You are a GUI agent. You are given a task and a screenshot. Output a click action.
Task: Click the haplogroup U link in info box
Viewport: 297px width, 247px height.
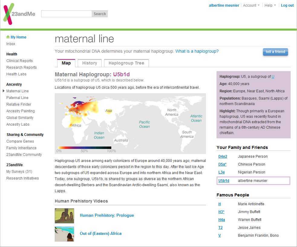tap(273, 77)
